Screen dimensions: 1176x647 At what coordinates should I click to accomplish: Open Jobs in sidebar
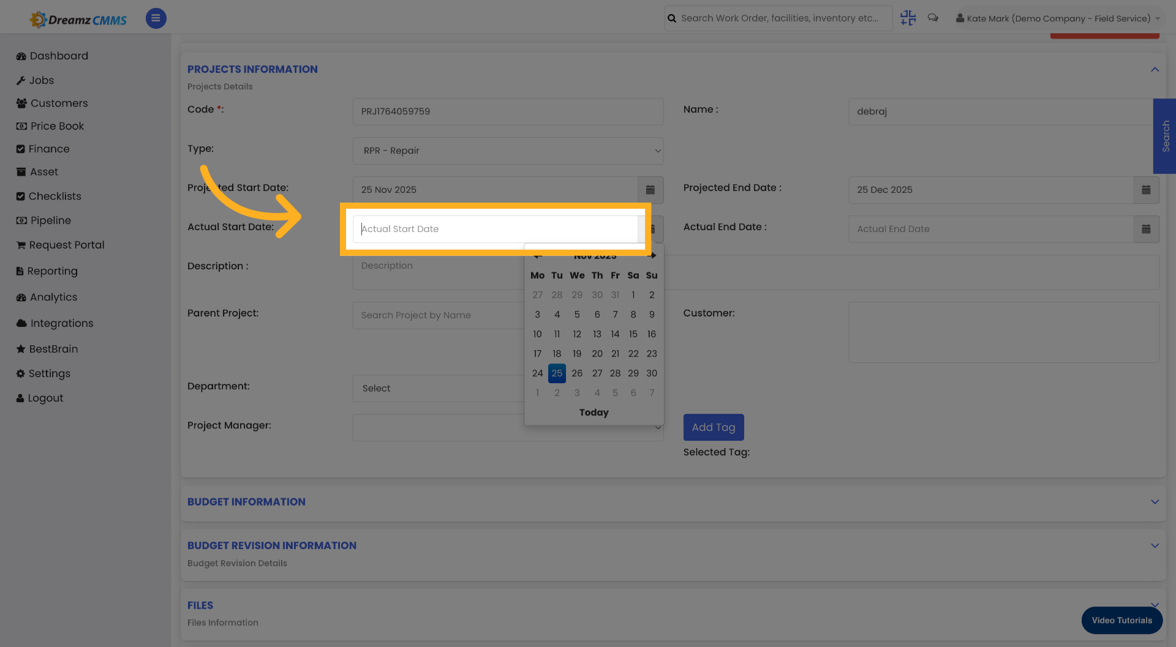pyautogui.click(x=36, y=80)
